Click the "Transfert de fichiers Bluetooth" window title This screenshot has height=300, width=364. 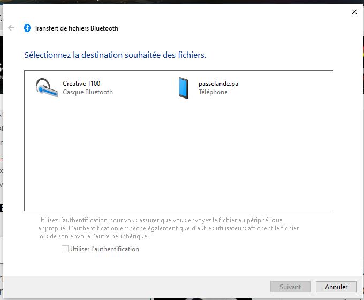76,28
